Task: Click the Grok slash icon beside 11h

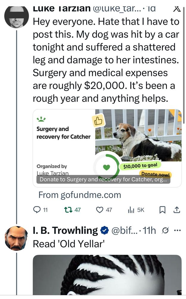Action: (x=166, y=231)
